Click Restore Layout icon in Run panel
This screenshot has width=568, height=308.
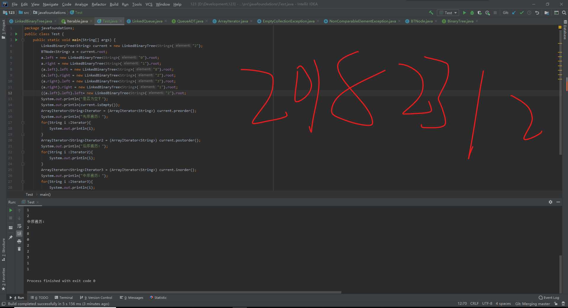coord(11,228)
